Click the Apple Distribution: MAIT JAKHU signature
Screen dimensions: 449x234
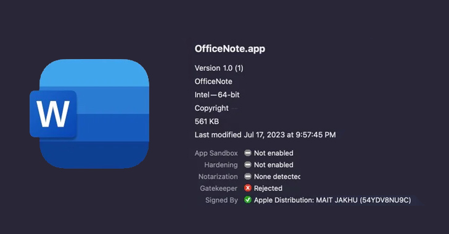point(332,200)
